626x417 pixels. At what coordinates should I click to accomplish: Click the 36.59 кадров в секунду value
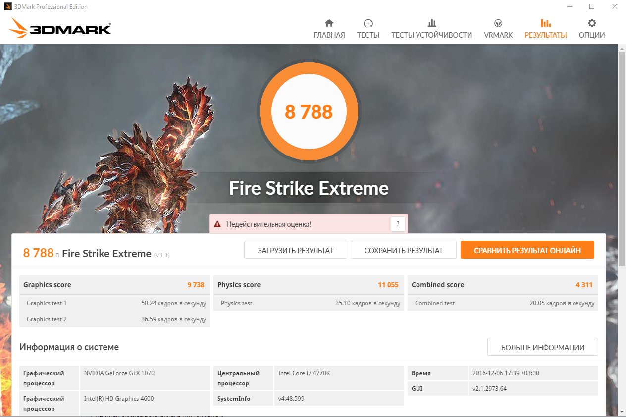pyautogui.click(x=173, y=319)
